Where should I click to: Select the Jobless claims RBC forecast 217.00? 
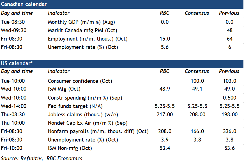[x=165, y=114]
